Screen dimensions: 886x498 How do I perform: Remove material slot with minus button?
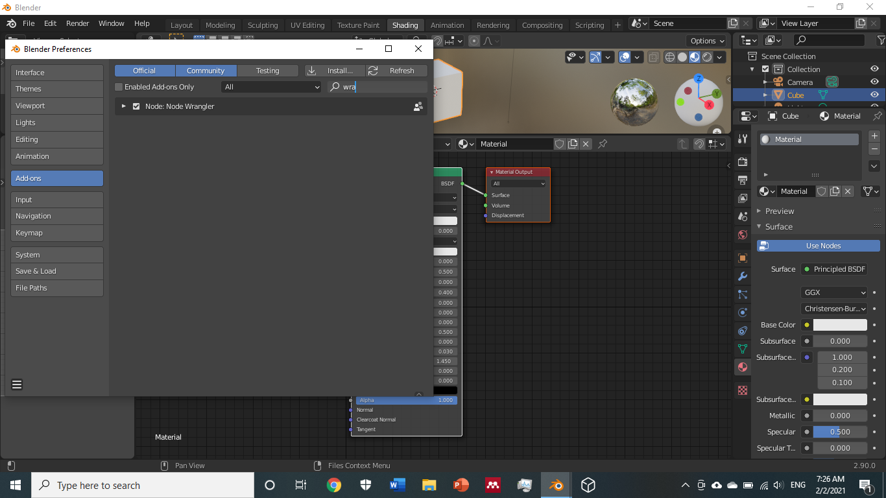pyautogui.click(x=874, y=149)
